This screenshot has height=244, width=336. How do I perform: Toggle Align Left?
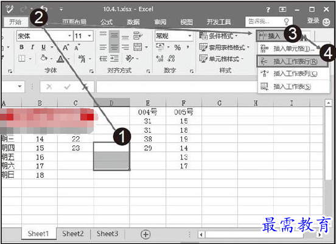[x=103, y=47]
